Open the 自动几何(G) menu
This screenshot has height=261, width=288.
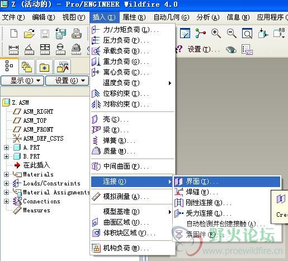(x=171, y=17)
